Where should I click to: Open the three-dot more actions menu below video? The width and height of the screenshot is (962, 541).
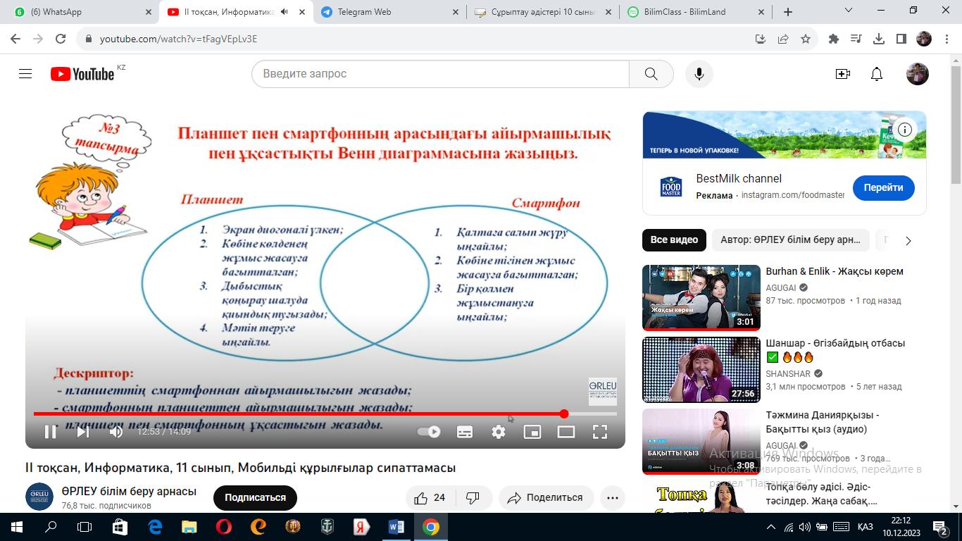coord(613,497)
